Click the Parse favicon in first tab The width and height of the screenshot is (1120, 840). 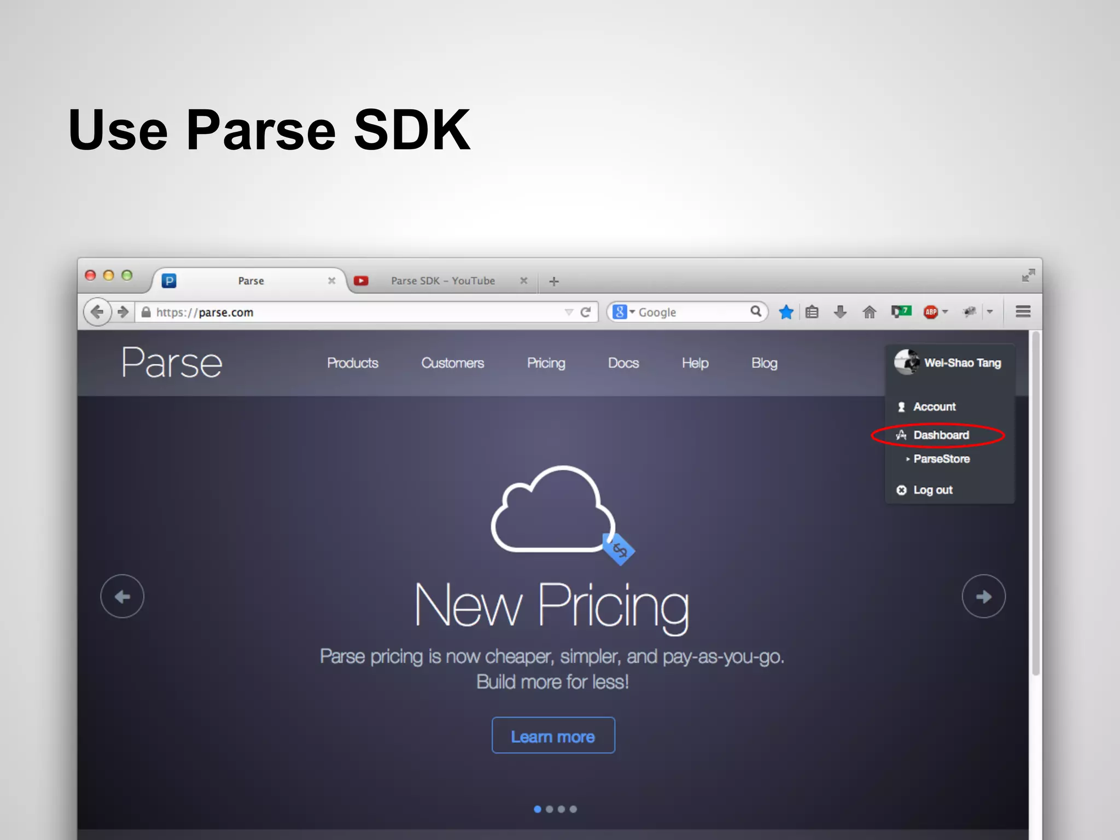pyautogui.click(x=169, y=281)
